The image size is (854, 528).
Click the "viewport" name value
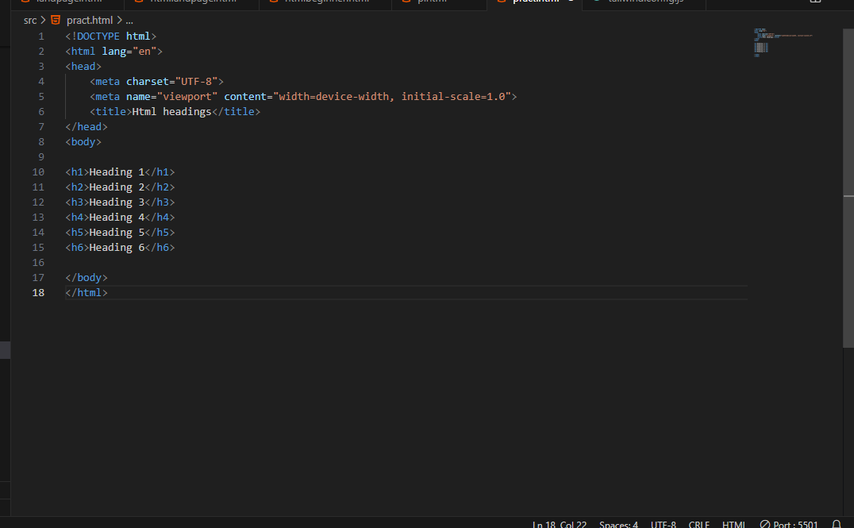(187, 96)
